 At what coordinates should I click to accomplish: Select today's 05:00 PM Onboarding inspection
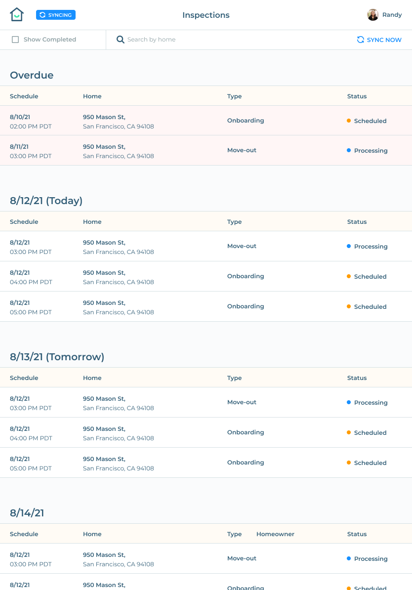pos(206,307)
